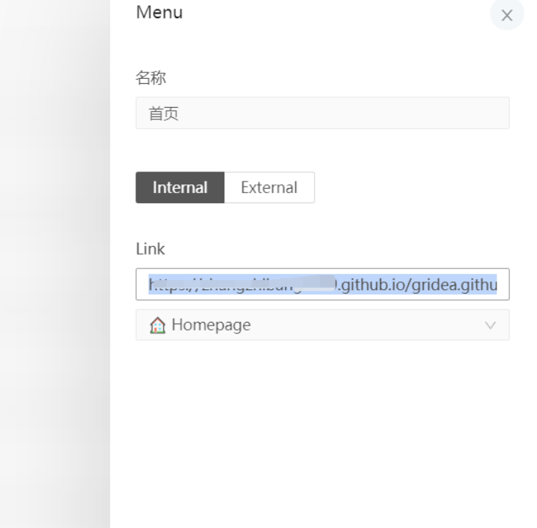Click the blank space right of External button

coord(413,187)
